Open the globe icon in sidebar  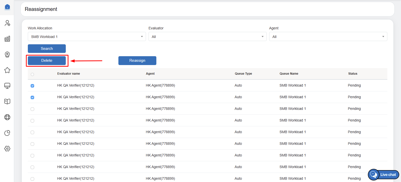[7, 117]
